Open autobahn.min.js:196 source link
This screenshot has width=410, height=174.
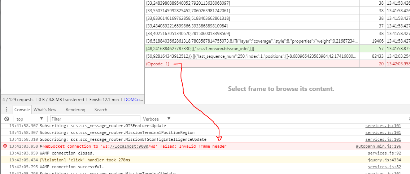(x=378, y=146)
